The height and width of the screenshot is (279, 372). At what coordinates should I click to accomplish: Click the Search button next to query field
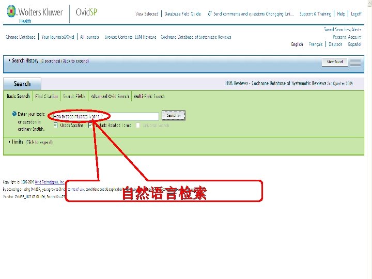[174, 116]
